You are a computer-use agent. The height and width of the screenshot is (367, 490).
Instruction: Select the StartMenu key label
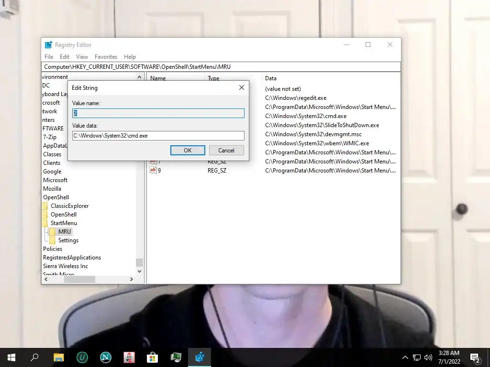pyautogui.click(x=64, y=223)
